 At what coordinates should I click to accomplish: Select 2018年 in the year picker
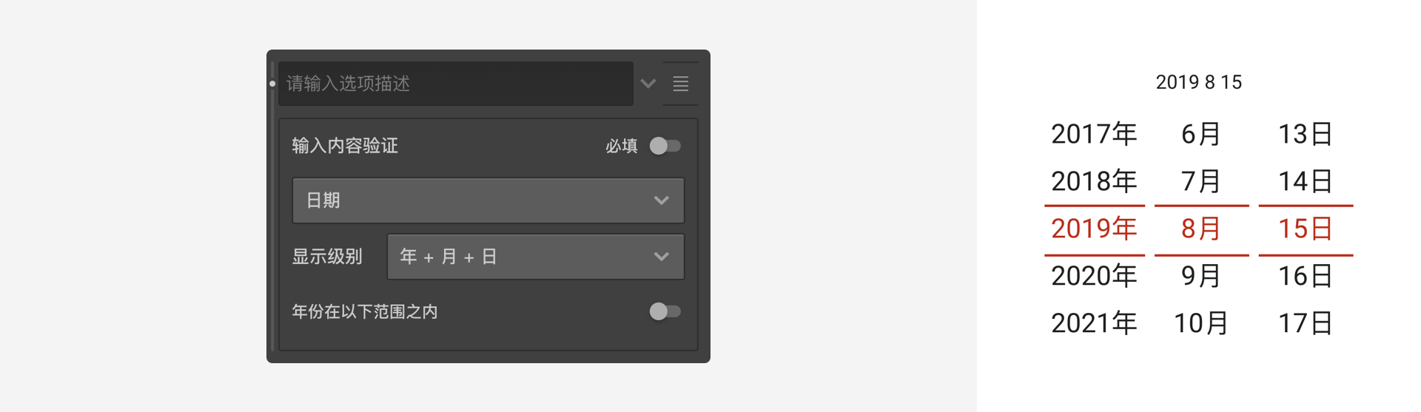pos(1094,181)
